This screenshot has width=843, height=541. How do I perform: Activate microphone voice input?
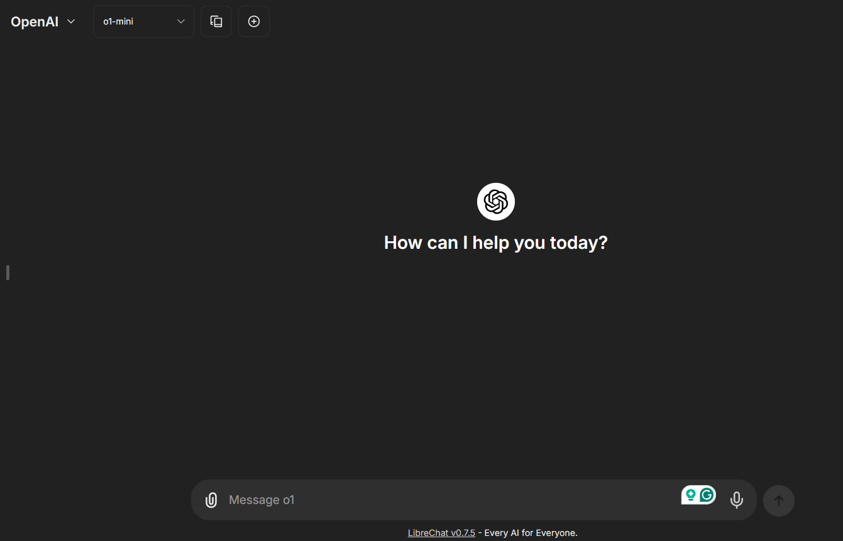pos(737,500)
